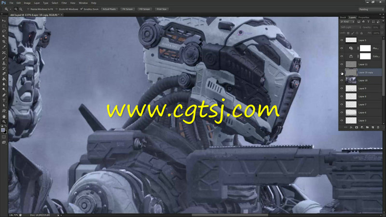Select the Layer 6 row
The height and width of the screenshot is (217, 386).
pyautogui.click(x=360, y=112)
